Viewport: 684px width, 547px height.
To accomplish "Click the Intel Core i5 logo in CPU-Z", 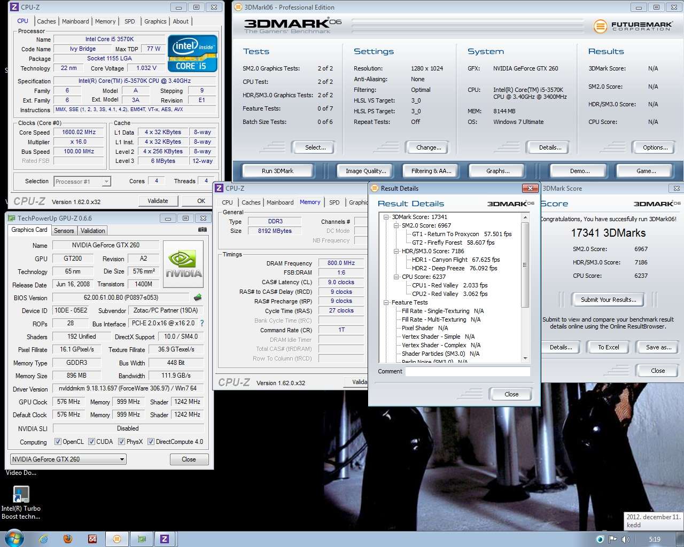I will coord(193,53).
